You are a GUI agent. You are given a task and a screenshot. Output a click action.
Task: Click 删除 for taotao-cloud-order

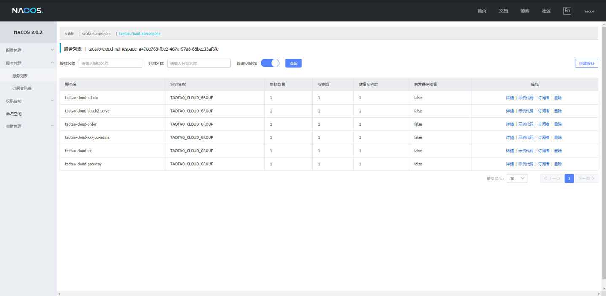558,124
